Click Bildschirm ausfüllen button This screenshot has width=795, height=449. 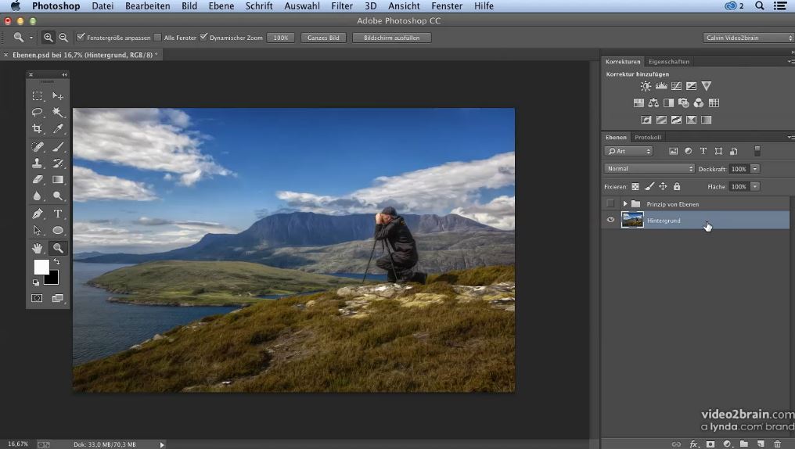[391, 38]
